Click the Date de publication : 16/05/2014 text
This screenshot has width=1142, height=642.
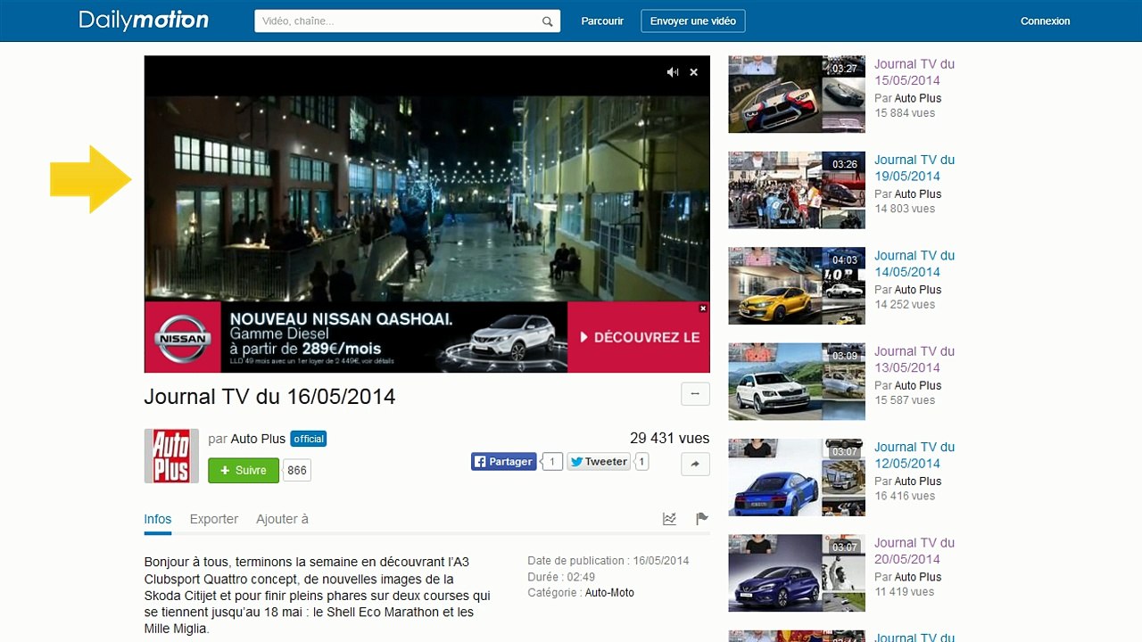click(608, 561)
